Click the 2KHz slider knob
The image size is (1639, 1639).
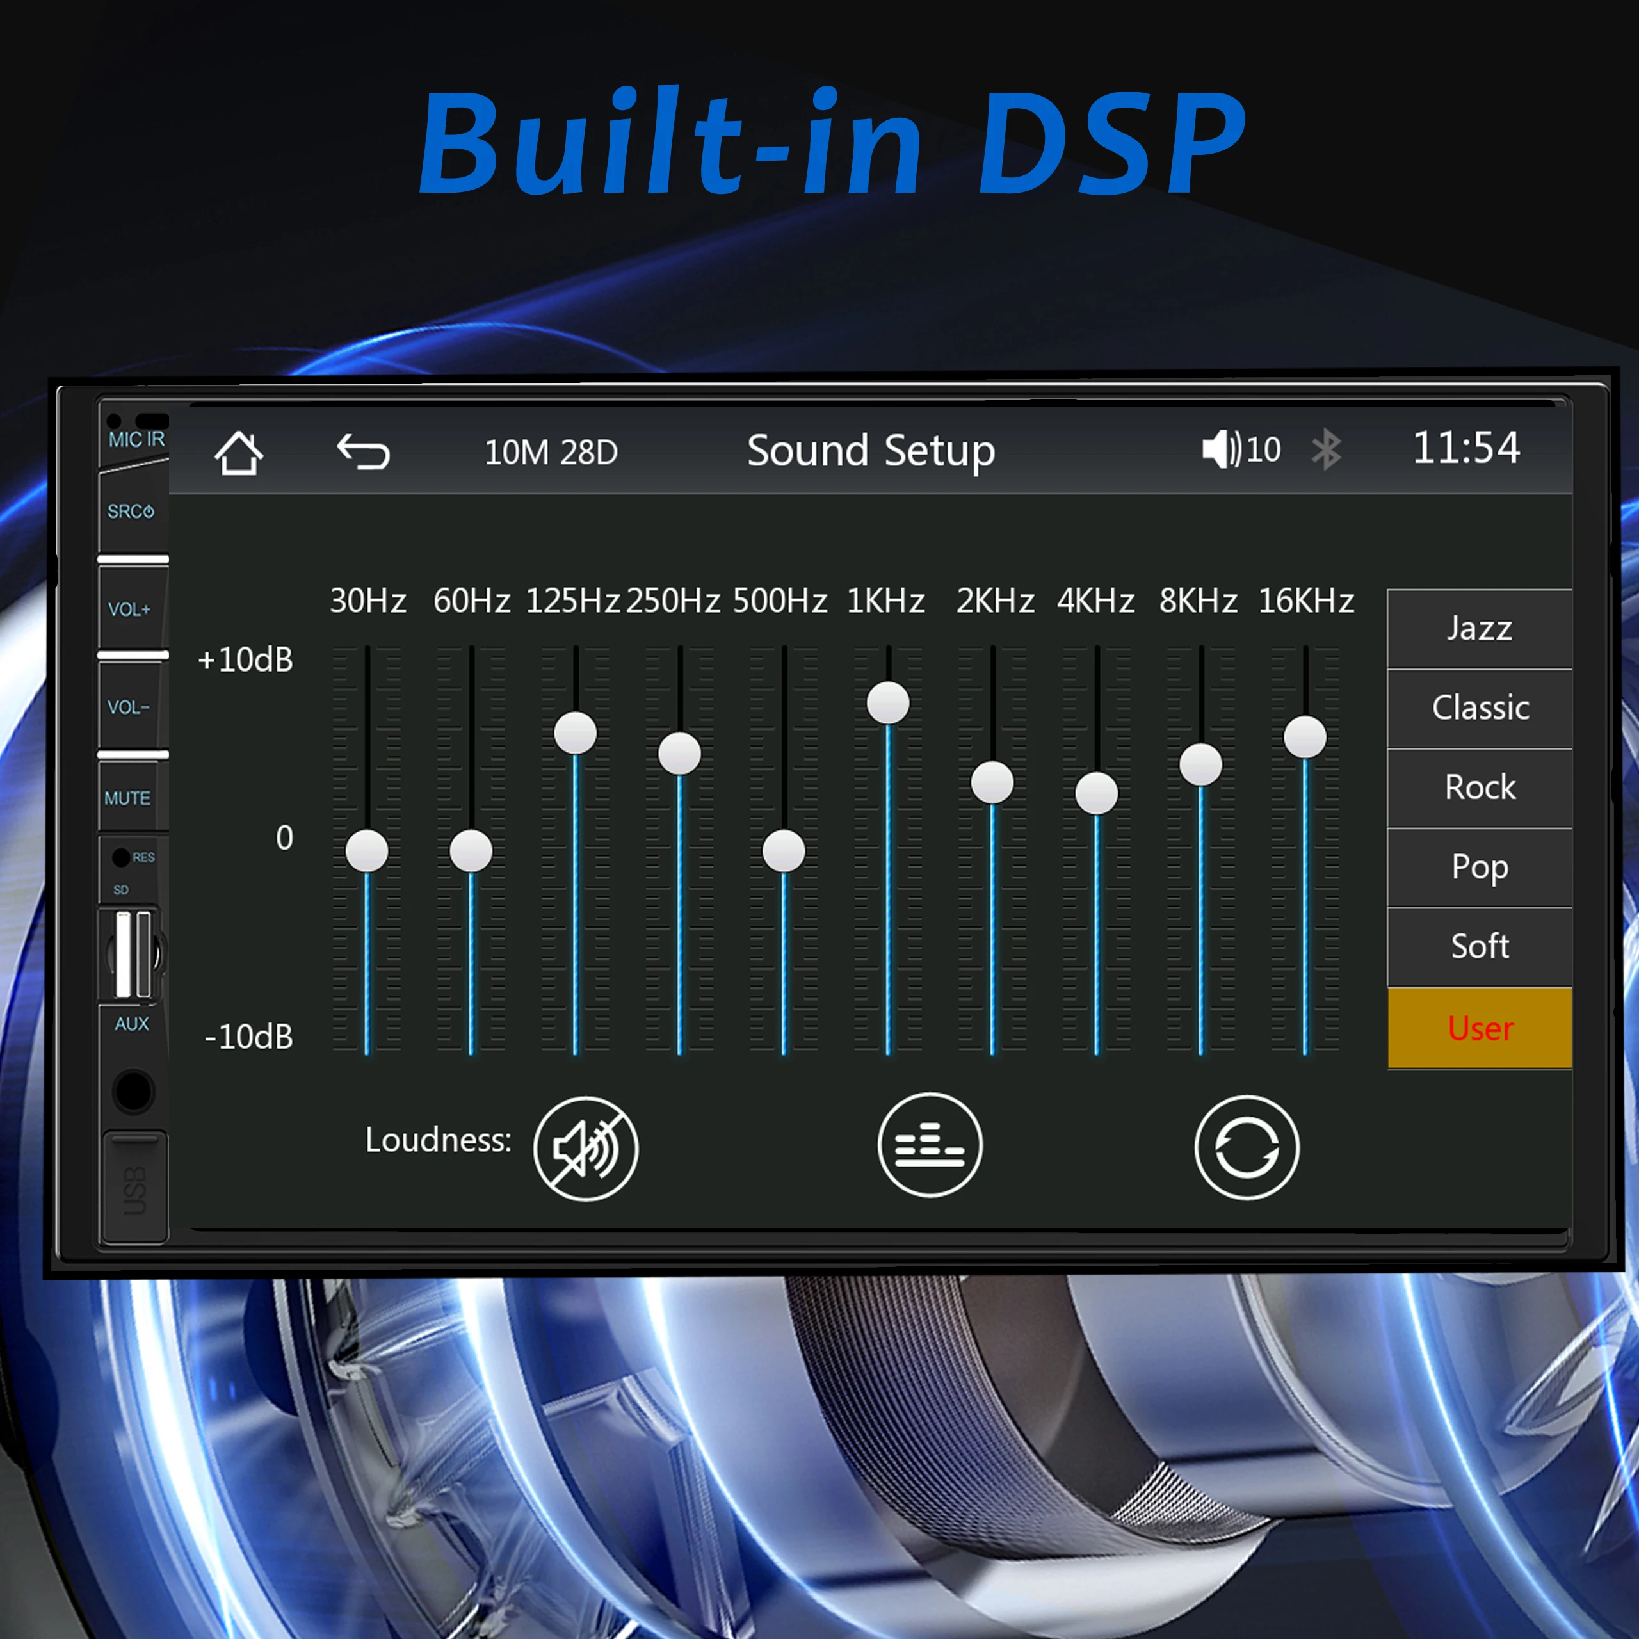[992, 782]
